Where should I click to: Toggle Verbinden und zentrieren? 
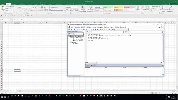tap(56, 10)
